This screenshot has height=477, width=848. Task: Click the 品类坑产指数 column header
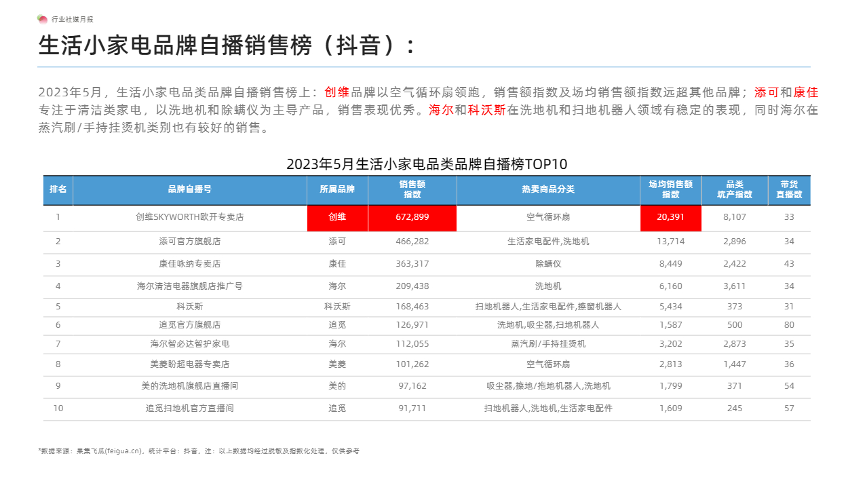click(735, 190)
